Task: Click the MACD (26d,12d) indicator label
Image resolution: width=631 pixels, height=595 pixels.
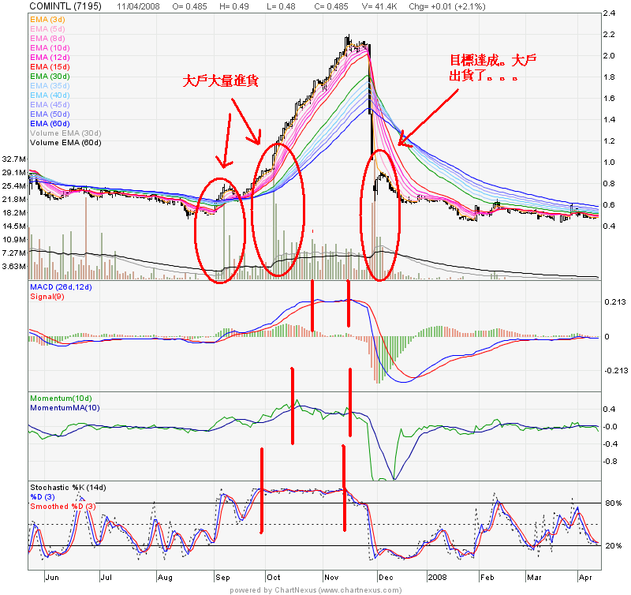Action: tap(61, 287)
